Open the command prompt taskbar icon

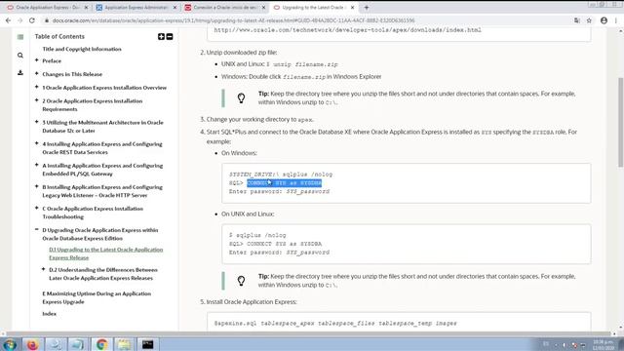coord(147,344)
